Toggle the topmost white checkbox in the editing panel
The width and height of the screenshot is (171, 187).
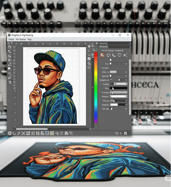[x=110, y=60]
